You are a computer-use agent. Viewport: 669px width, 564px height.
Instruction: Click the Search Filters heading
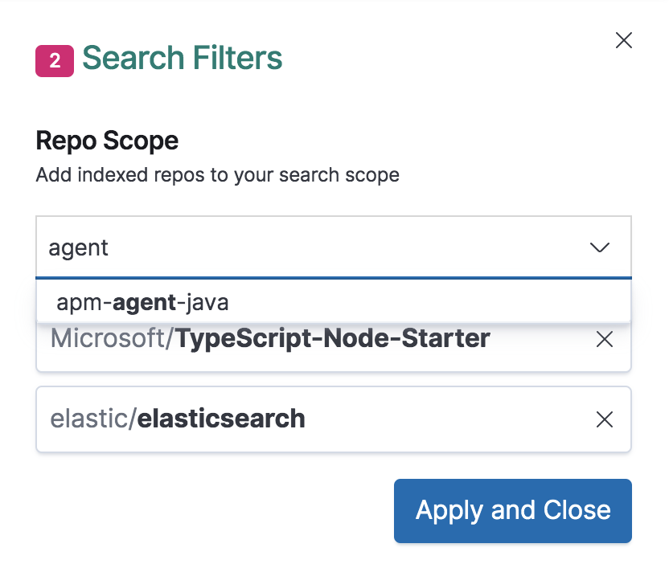tap(182, 58)
